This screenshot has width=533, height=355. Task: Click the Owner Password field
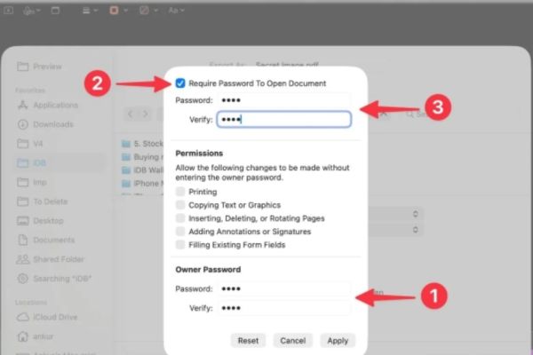pos(284,288)
